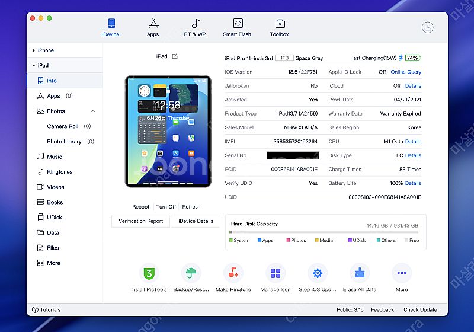Screen dimensions: 474x332
Task: Open Videos in the sidebar
Action: 50,187
